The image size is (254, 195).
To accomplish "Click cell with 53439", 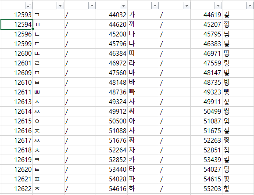I will [206, 159].
